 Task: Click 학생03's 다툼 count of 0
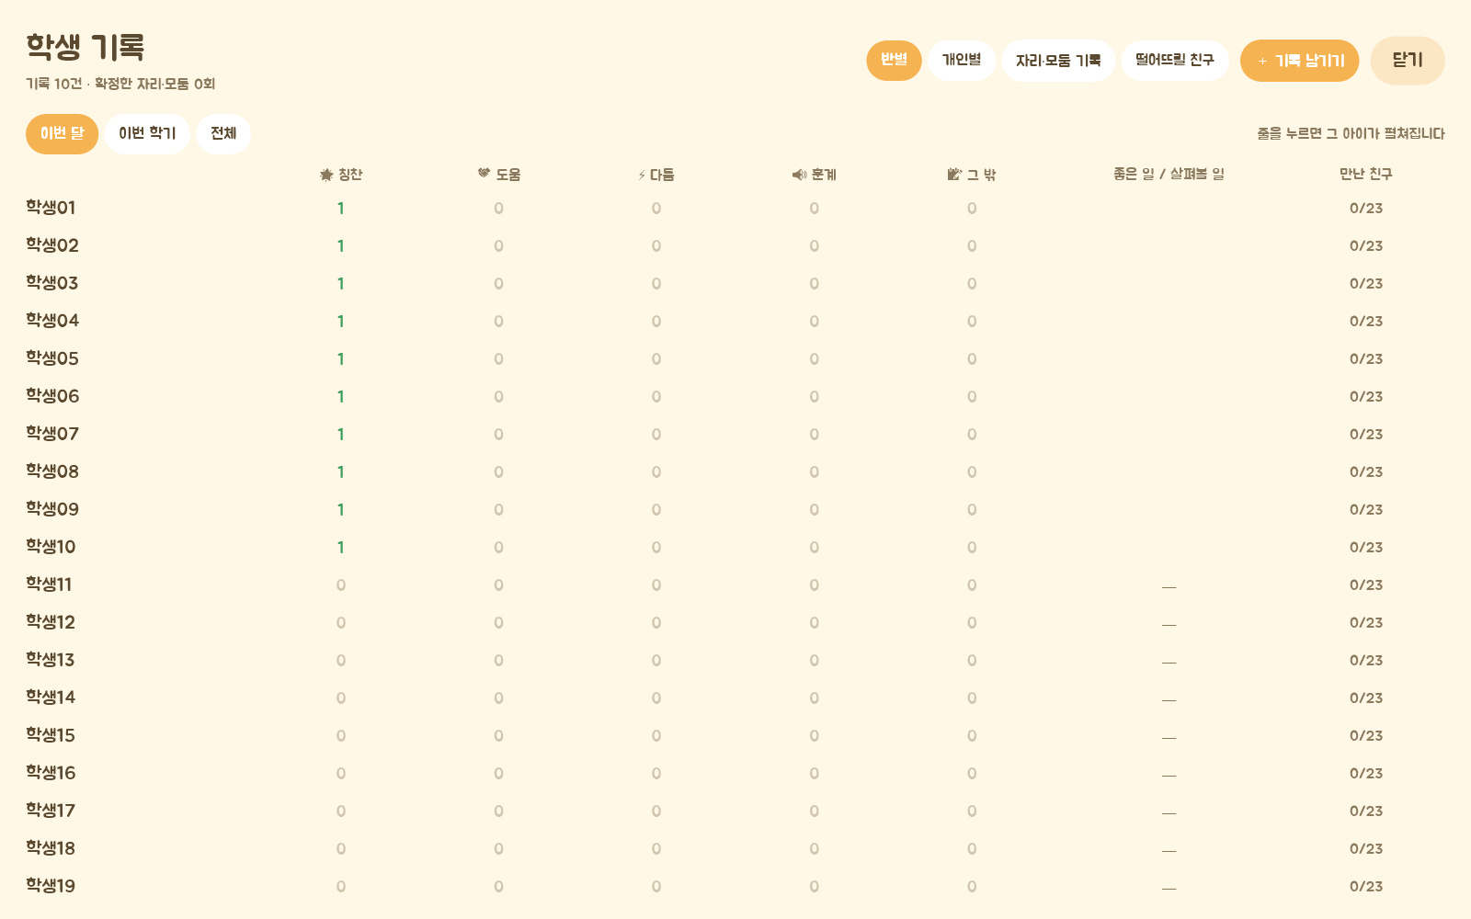[656, 284]
